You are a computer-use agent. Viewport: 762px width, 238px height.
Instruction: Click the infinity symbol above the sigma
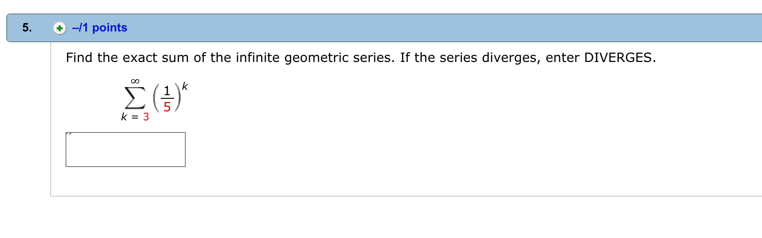tap(135, 81)
